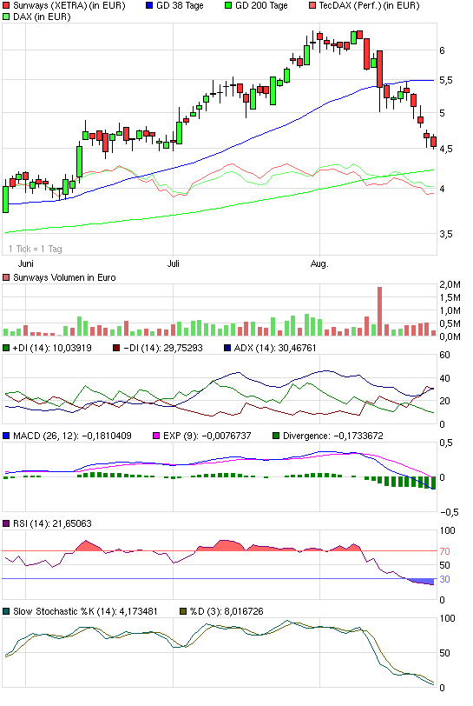The height and width of the screenshot is (706, 473).
Task: Click the 5,5 price axis label
Action: click(446, 80)
